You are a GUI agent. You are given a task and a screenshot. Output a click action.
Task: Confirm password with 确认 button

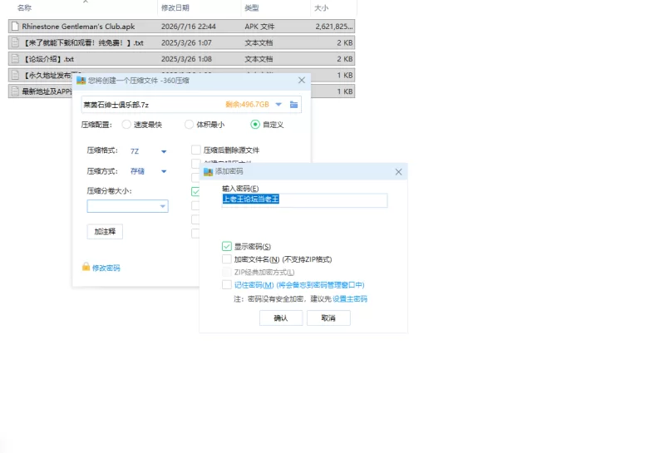point(281,318)
